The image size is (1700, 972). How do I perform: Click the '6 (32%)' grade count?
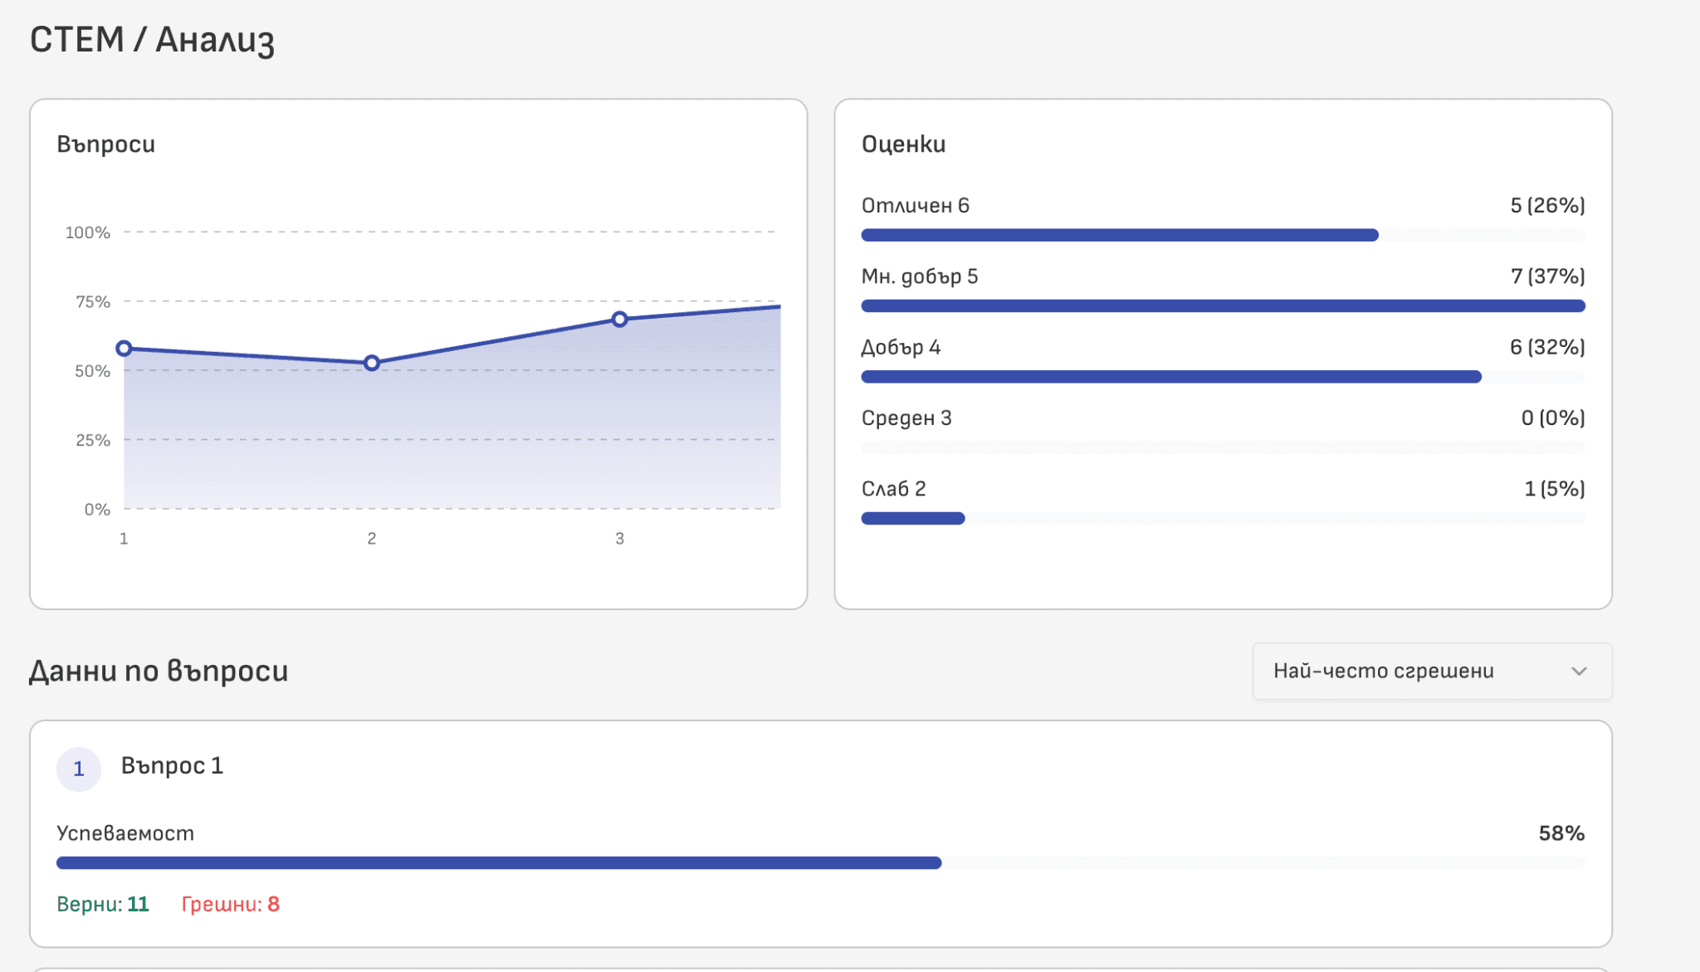click(x=1547, y=347)
